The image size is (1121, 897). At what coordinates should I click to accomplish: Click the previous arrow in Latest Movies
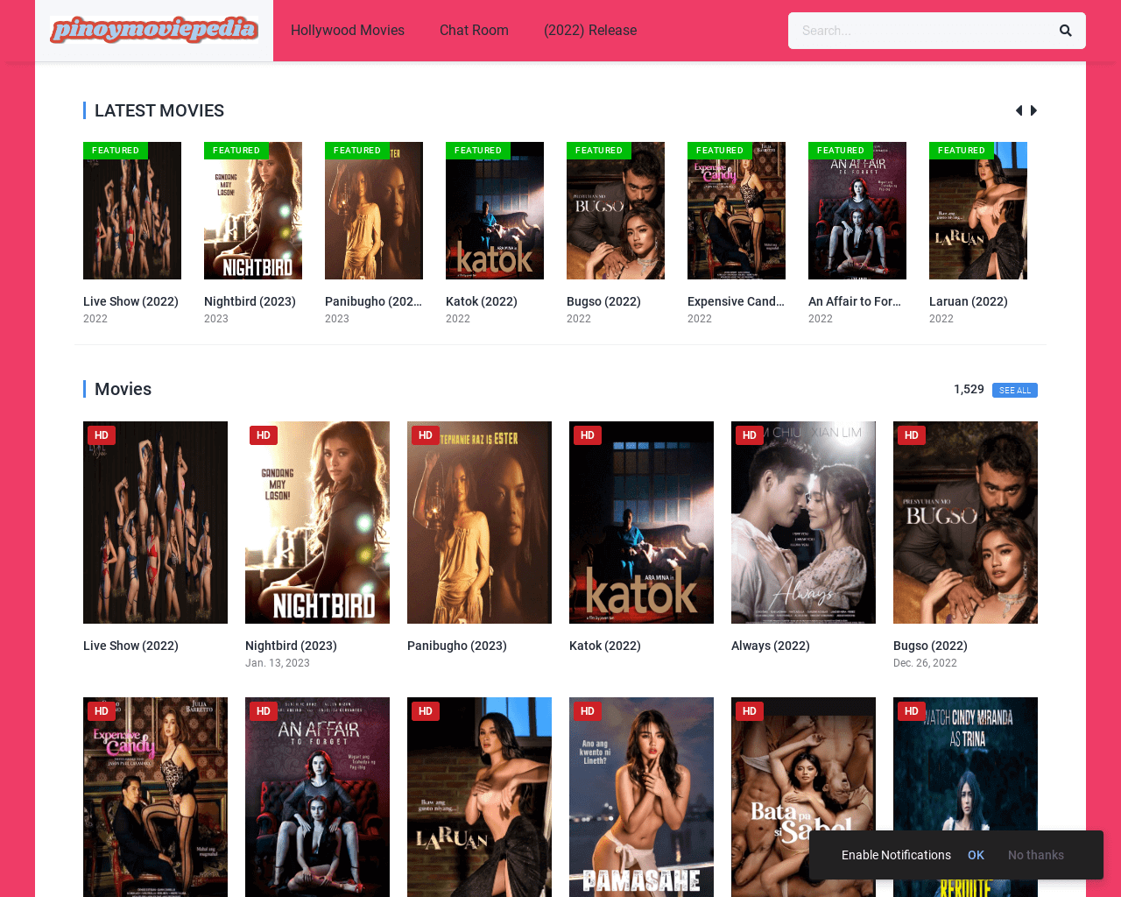1019,110
